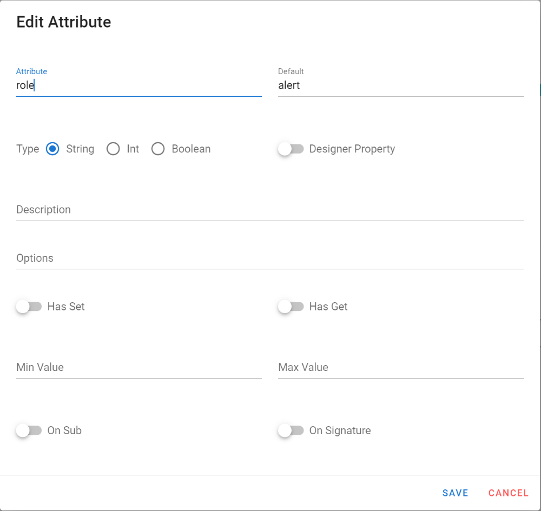The image size is (541, 511).
Task: Click the CANCEL button
Action: 508,493
